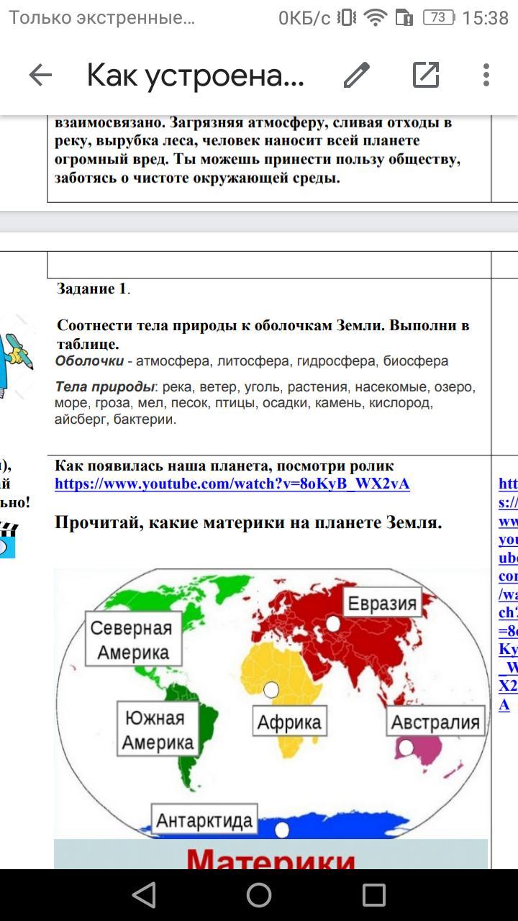Tap the white marker circle on Africa

[x=271, y=689]
